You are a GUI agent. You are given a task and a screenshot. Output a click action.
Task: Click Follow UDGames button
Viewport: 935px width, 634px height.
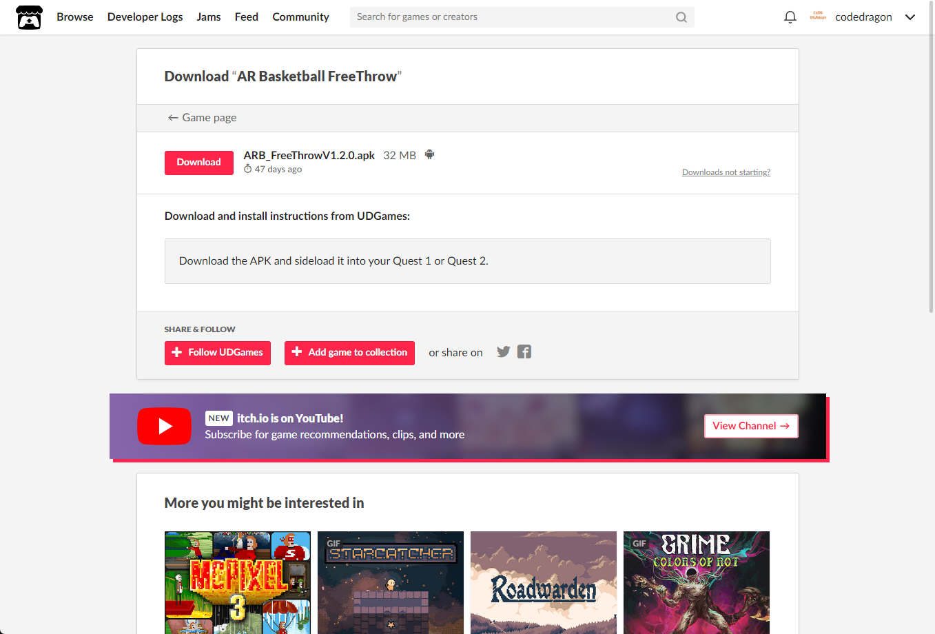point(218,353)
